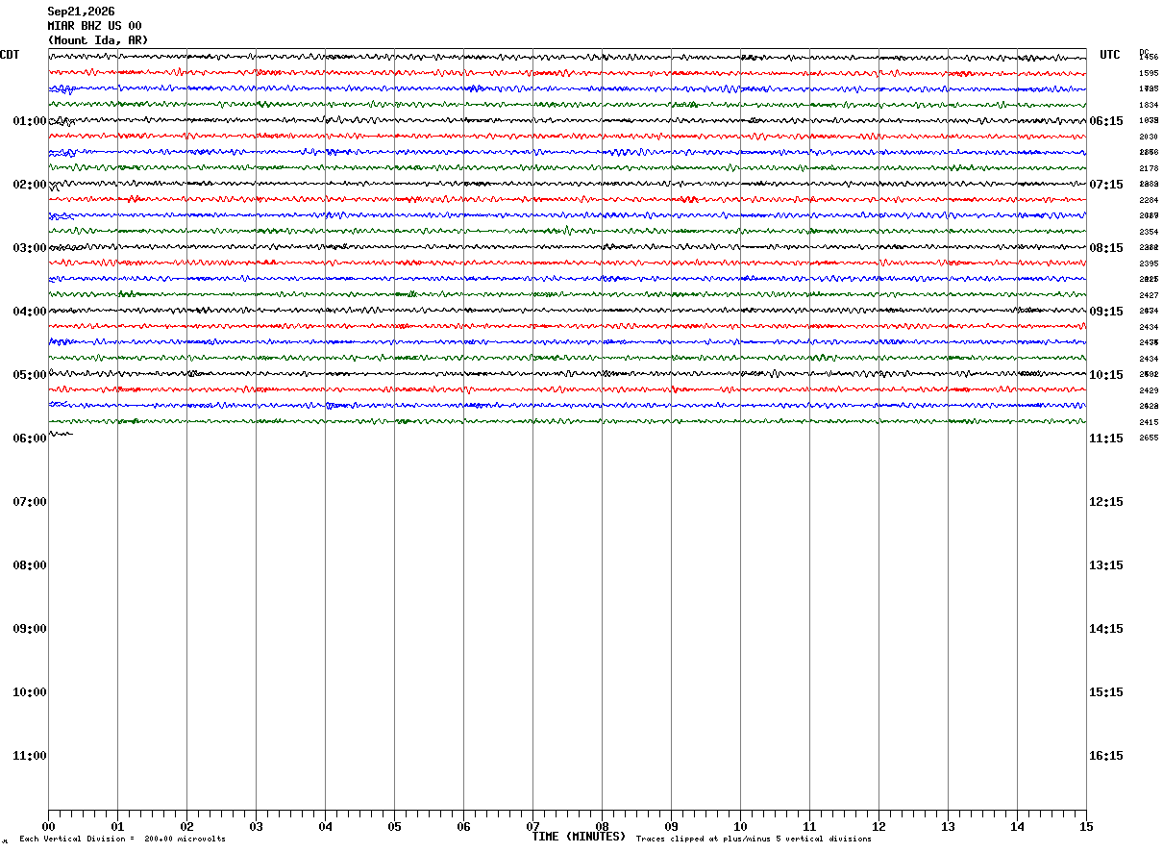1163x852 pixels.
Task: Click the minute 15 axis tick label
Action: pyautogui.click(x=1086, y=826)
